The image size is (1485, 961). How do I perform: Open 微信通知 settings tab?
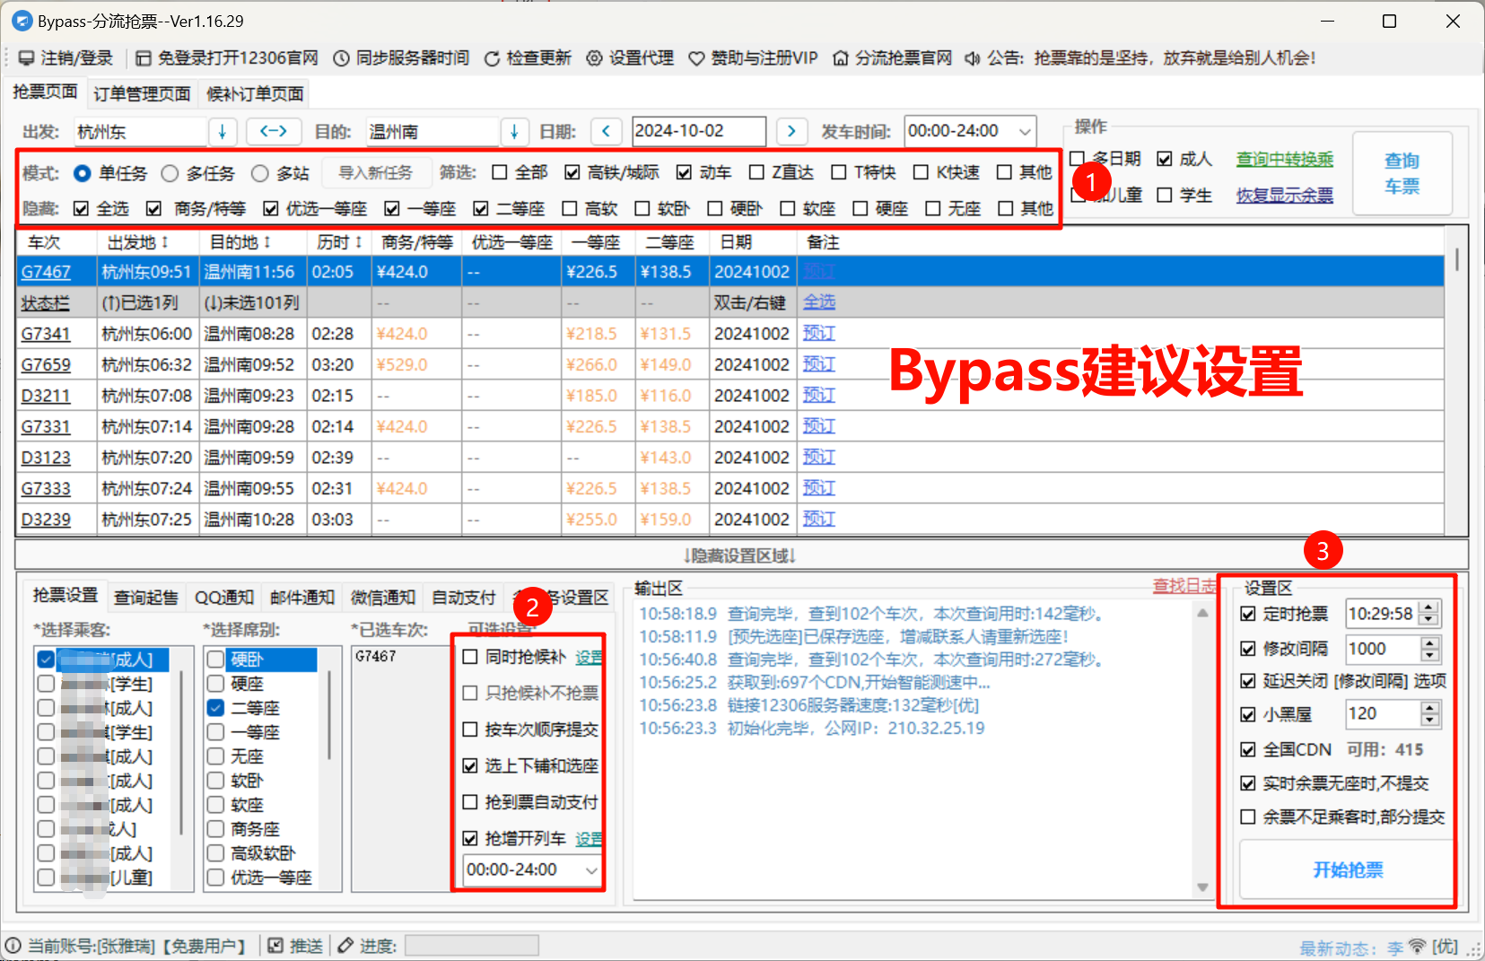(x=382, y=598)
